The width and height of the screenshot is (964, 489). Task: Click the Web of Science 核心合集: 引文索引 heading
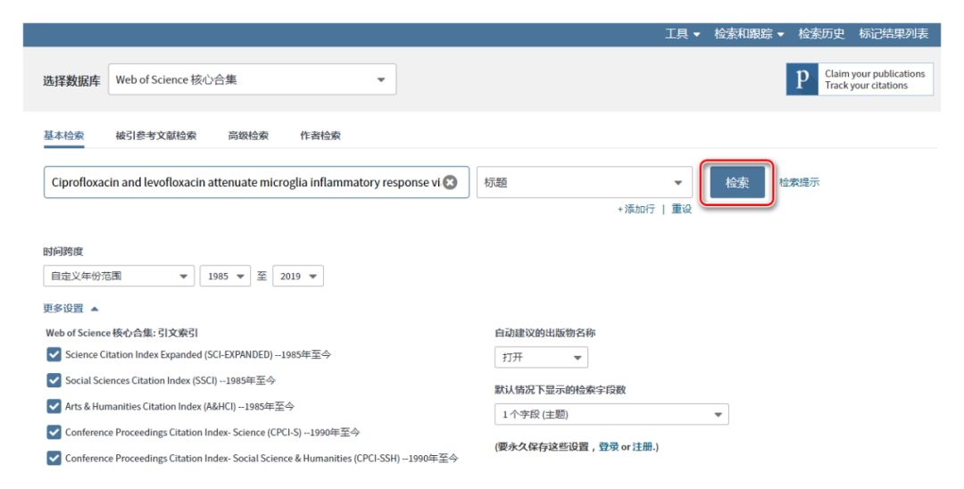click(x=121, y=333)
